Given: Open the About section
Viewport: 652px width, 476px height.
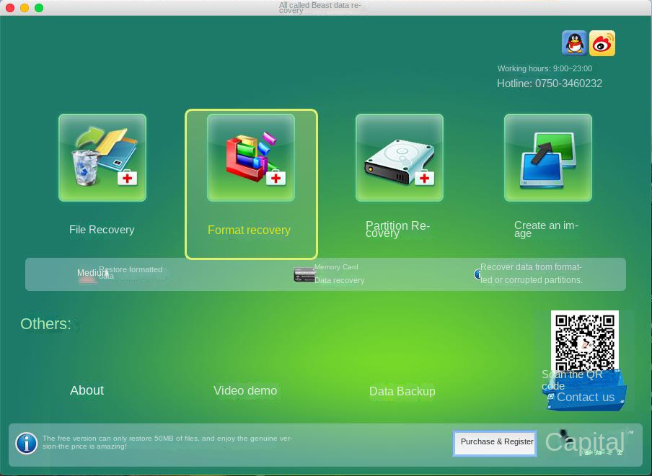Looking at the screenshot, I should pos(87,390).
